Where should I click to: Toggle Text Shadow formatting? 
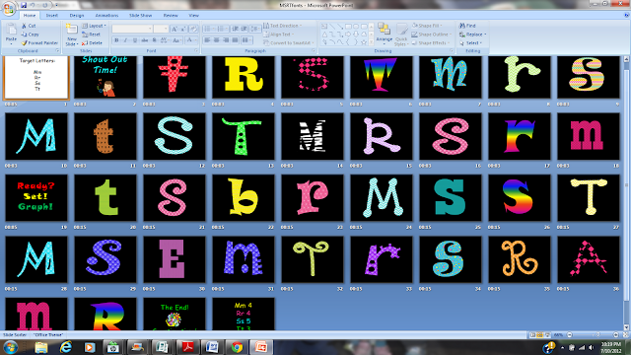click(x=154, y=40)
